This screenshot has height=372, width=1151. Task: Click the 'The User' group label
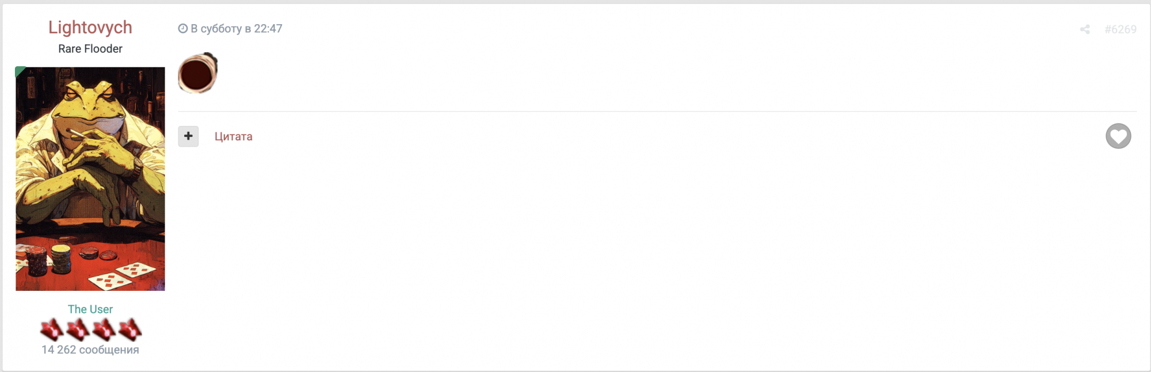[90, 309]
